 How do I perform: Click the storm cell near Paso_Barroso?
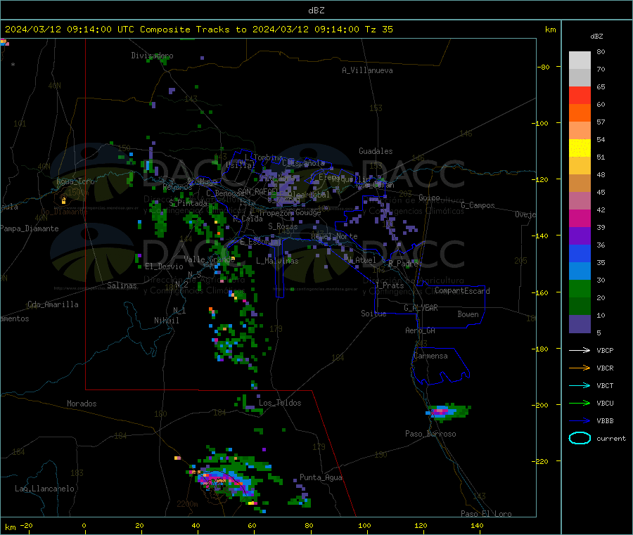448,412
